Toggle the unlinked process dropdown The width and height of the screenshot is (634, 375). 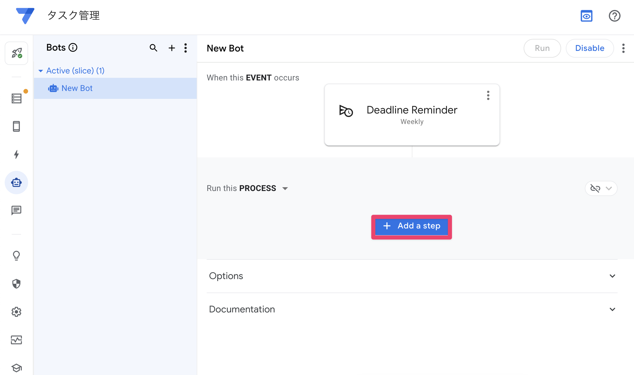(x=601, y=188)
